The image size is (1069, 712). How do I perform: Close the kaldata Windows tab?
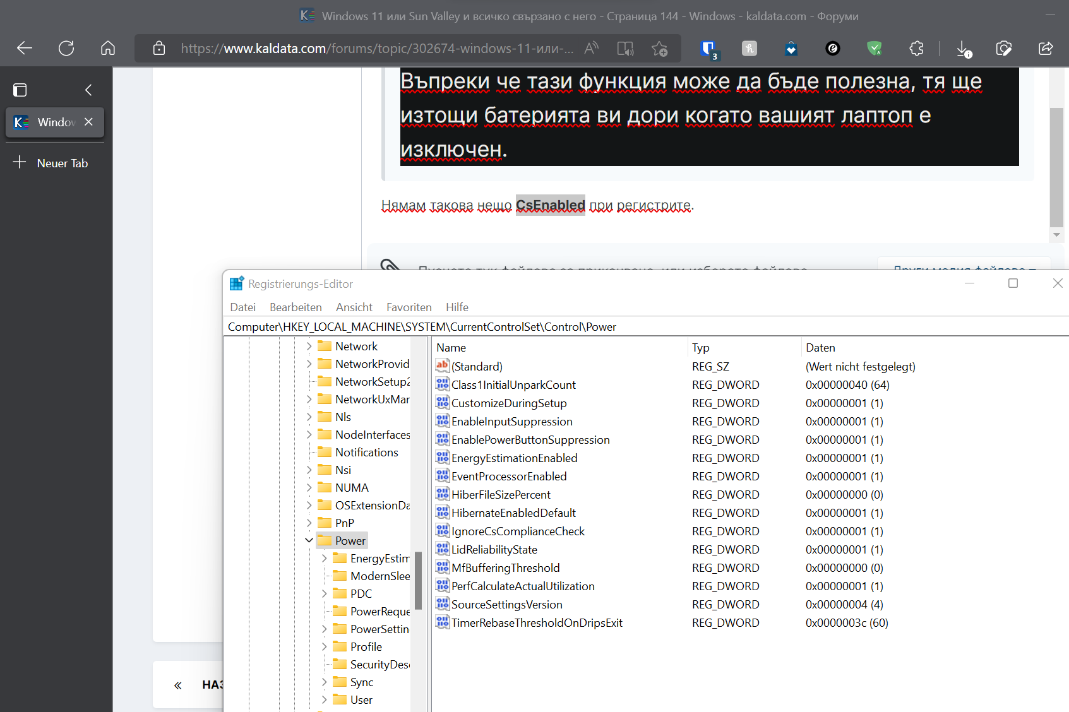point(88,122)
